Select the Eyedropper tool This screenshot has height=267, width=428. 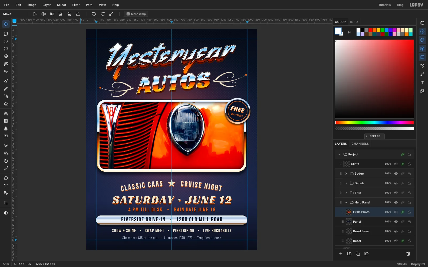pos(6,168)
